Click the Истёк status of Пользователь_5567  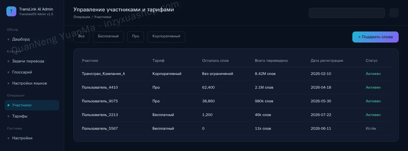pyautogui.click(x=371, y=129)
